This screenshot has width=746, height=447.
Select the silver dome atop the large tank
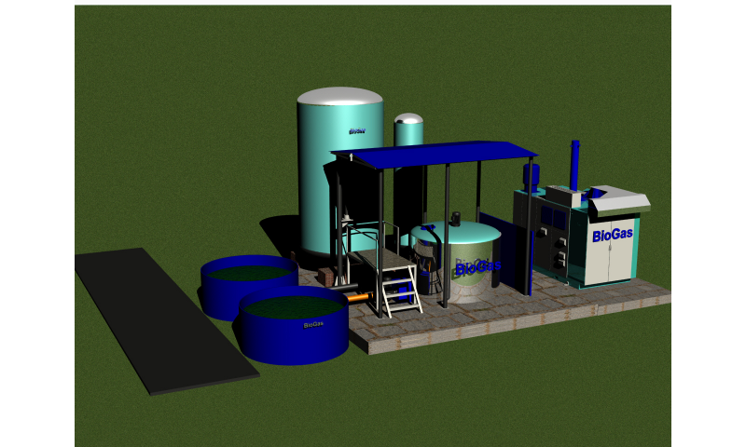[x=339, y=96]
